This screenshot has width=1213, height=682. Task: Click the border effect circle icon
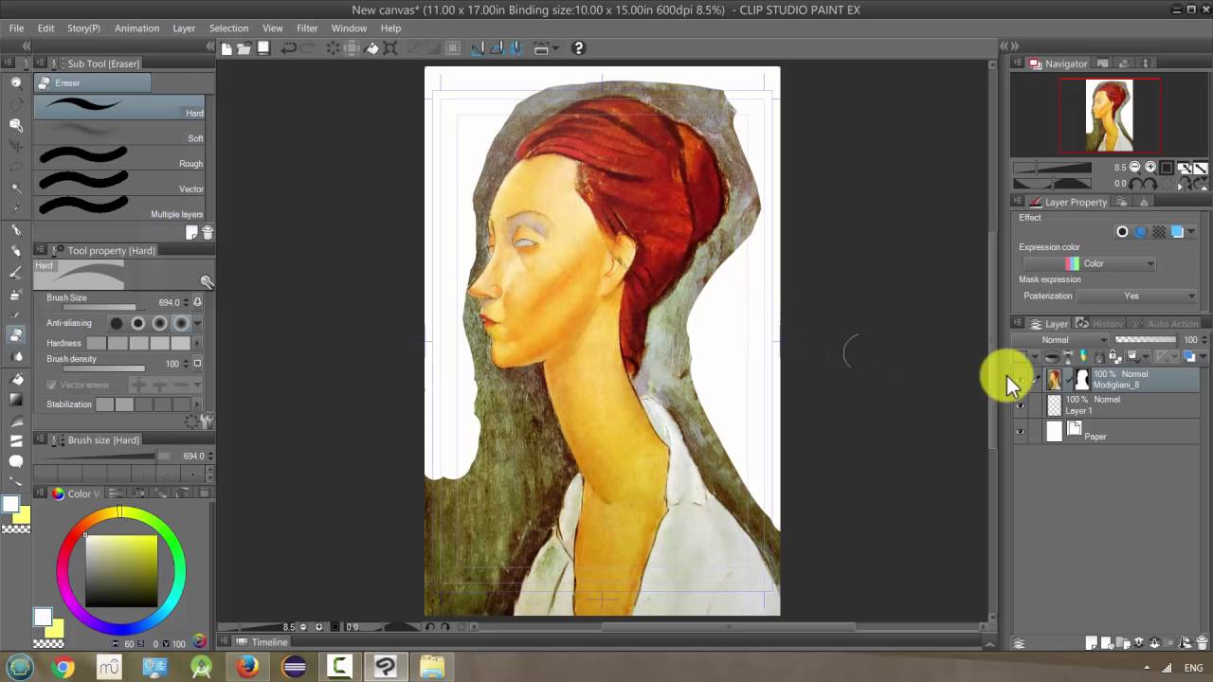click(1123, 231)
